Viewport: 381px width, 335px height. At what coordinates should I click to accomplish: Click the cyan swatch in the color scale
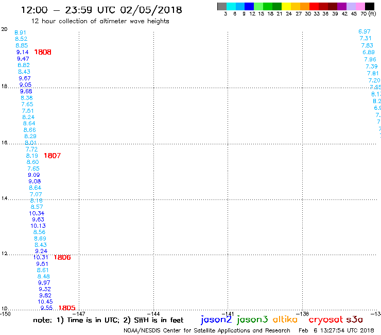tap(231, 6)
